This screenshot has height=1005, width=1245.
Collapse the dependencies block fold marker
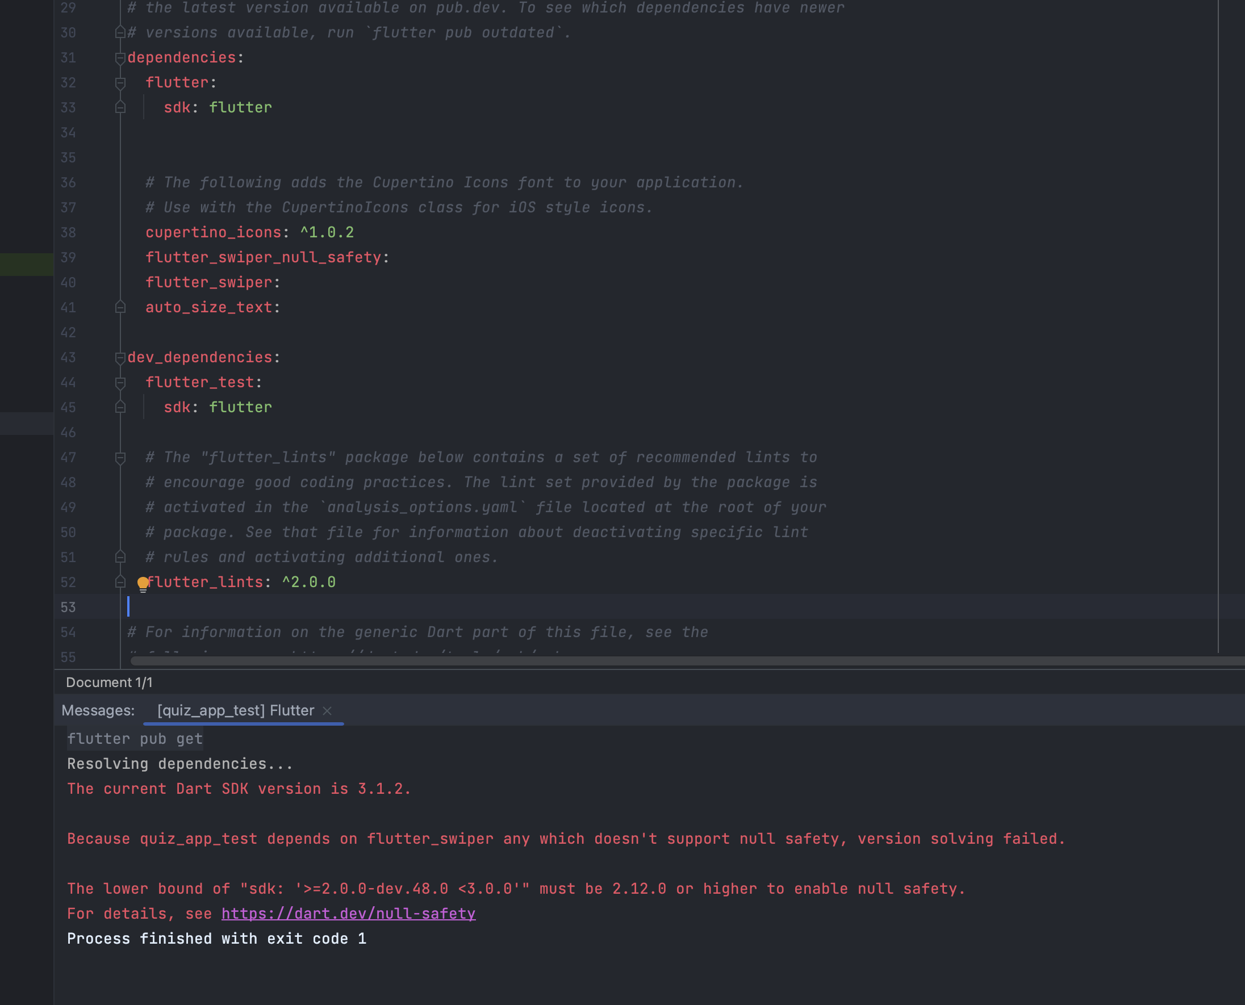(120, 58)
